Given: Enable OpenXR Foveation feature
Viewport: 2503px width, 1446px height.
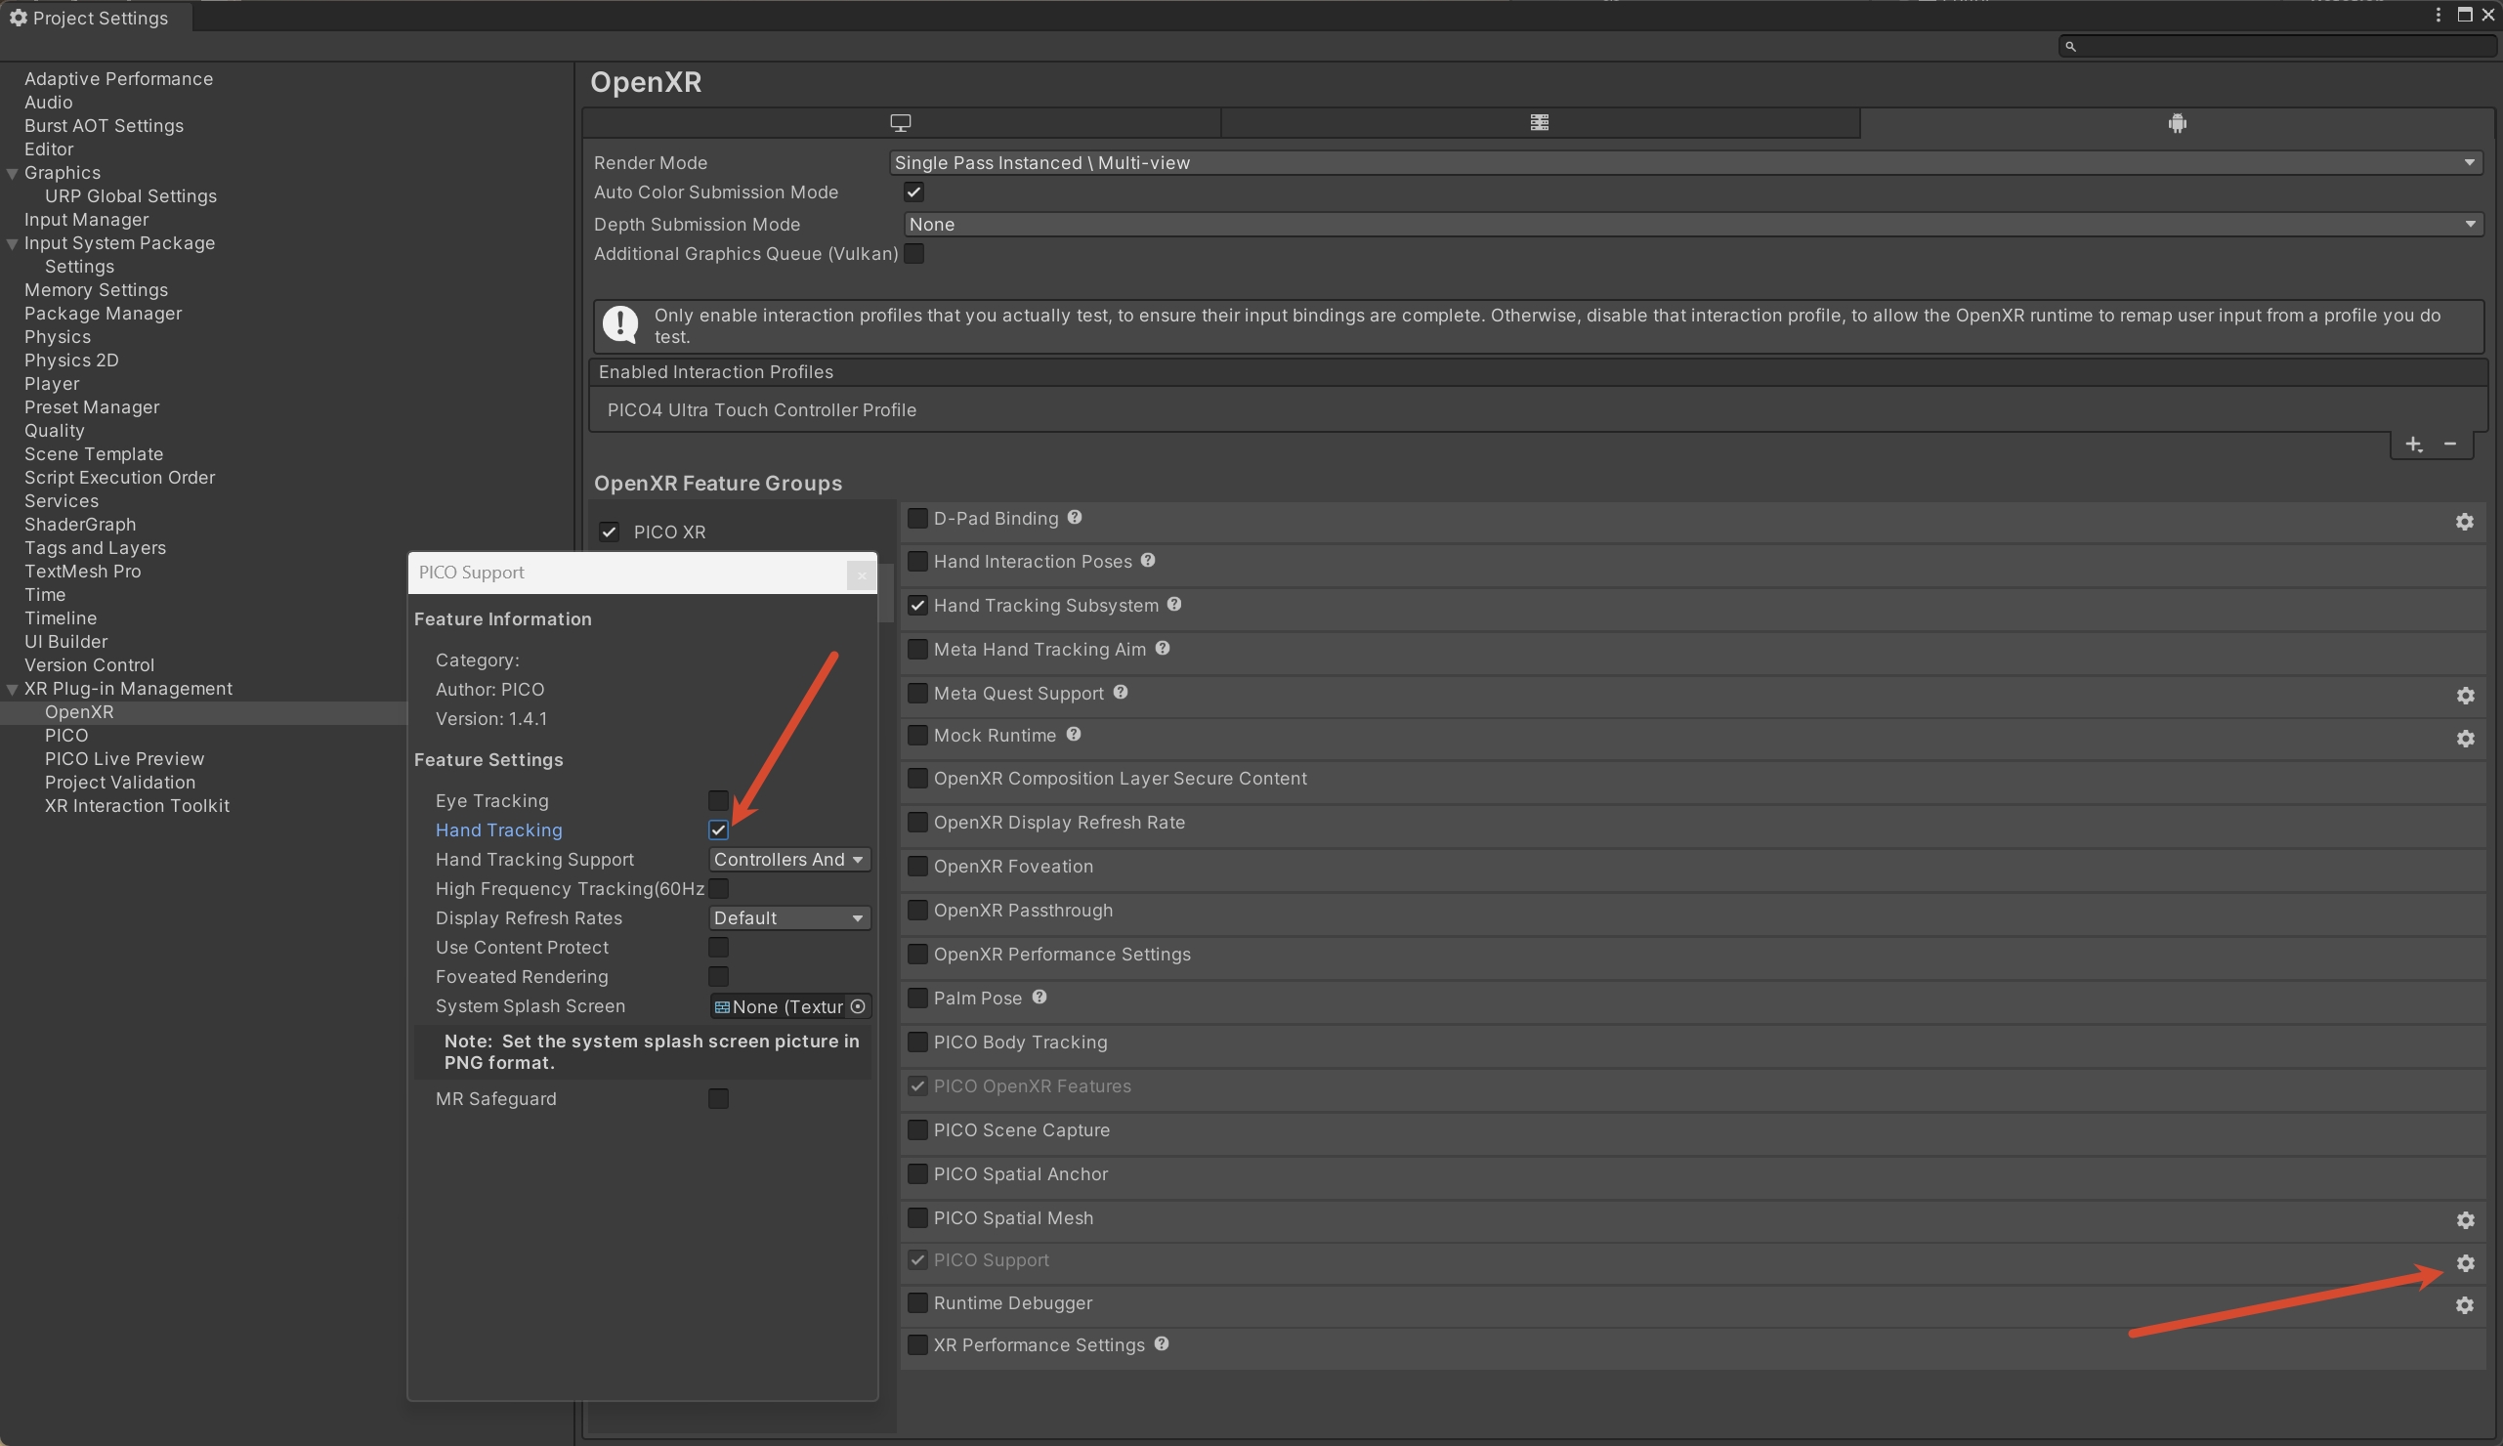Looking at the screenshot, I should [x=917, y=866].
